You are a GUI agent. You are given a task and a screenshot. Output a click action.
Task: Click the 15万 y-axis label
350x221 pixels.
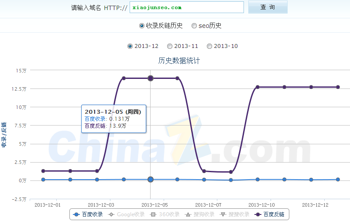21,71
